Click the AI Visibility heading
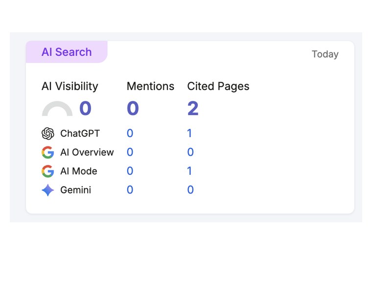This screenshot has height=284, width=372. click(x=70, y=86)
